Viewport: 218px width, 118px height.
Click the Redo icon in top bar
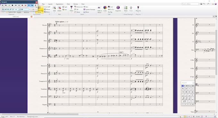pos(208,4)
